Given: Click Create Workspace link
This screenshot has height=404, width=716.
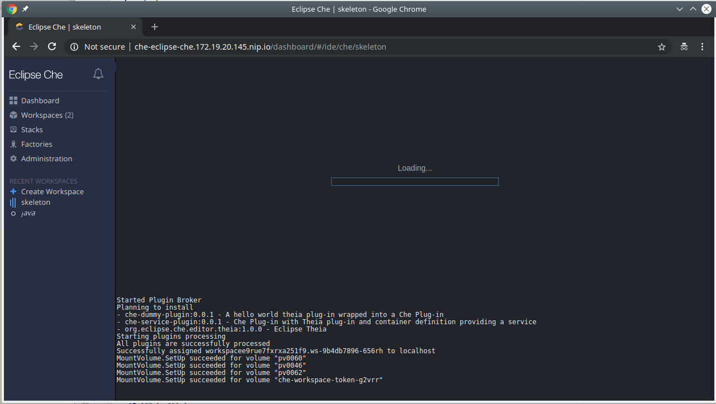Looking at the screenshot, I should click(x=52, y=191).
